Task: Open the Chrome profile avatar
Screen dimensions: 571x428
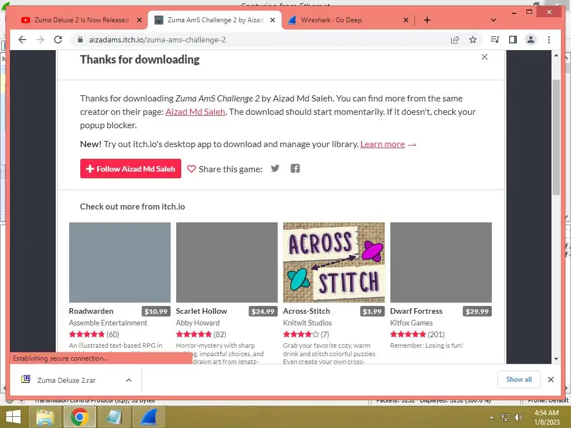Action: 531,40
